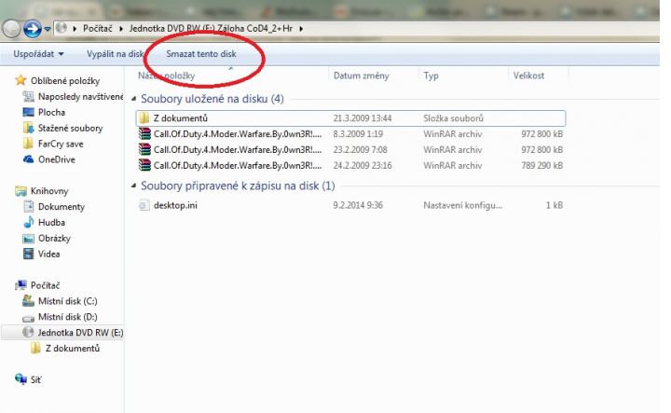The height and width of the screenshot is (413, 671).
Task: Sort by Datum změny column header
Action: click(x=362, y=76)
